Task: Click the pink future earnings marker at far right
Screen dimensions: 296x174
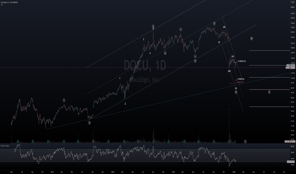Action: (245, 141)
